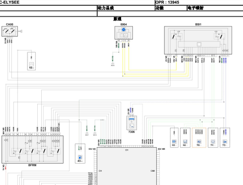Screen dimensions: 243x185
Task: Click the 动力总成 header cell
Action: (106, 8)
